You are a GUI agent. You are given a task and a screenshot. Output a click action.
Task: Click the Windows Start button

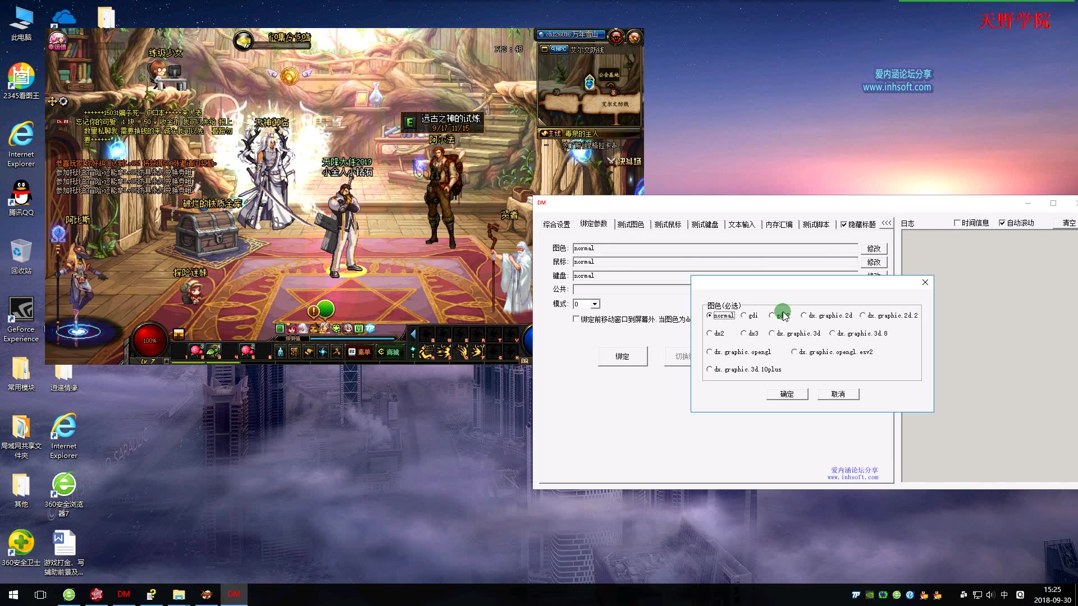[x=13, y=595]
